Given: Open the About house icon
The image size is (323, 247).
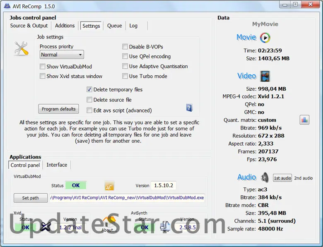Looking at the screenshot, I should (108, 224).
